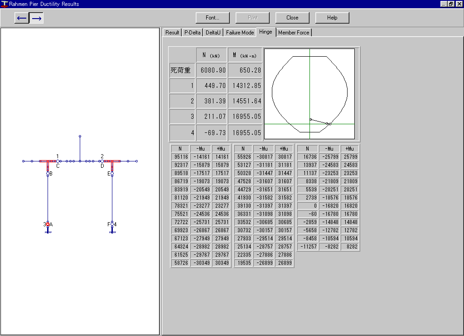Switch to the P-Delta tab
Image resolution: width=464 pixels, height=336 pixels.
point(192,33)
